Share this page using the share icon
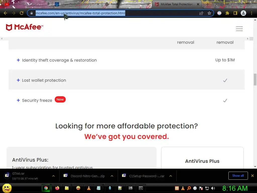 click(201, 13)
